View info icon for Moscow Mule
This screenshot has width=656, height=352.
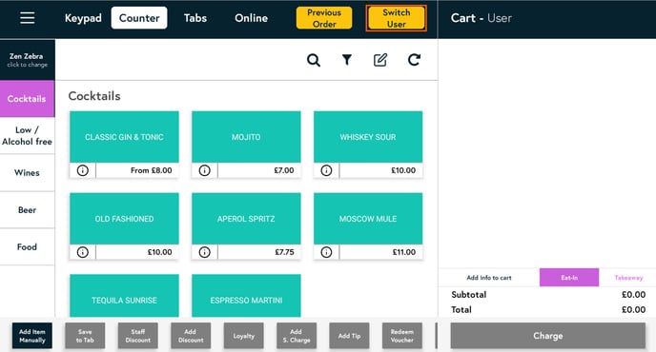[326, 252]
